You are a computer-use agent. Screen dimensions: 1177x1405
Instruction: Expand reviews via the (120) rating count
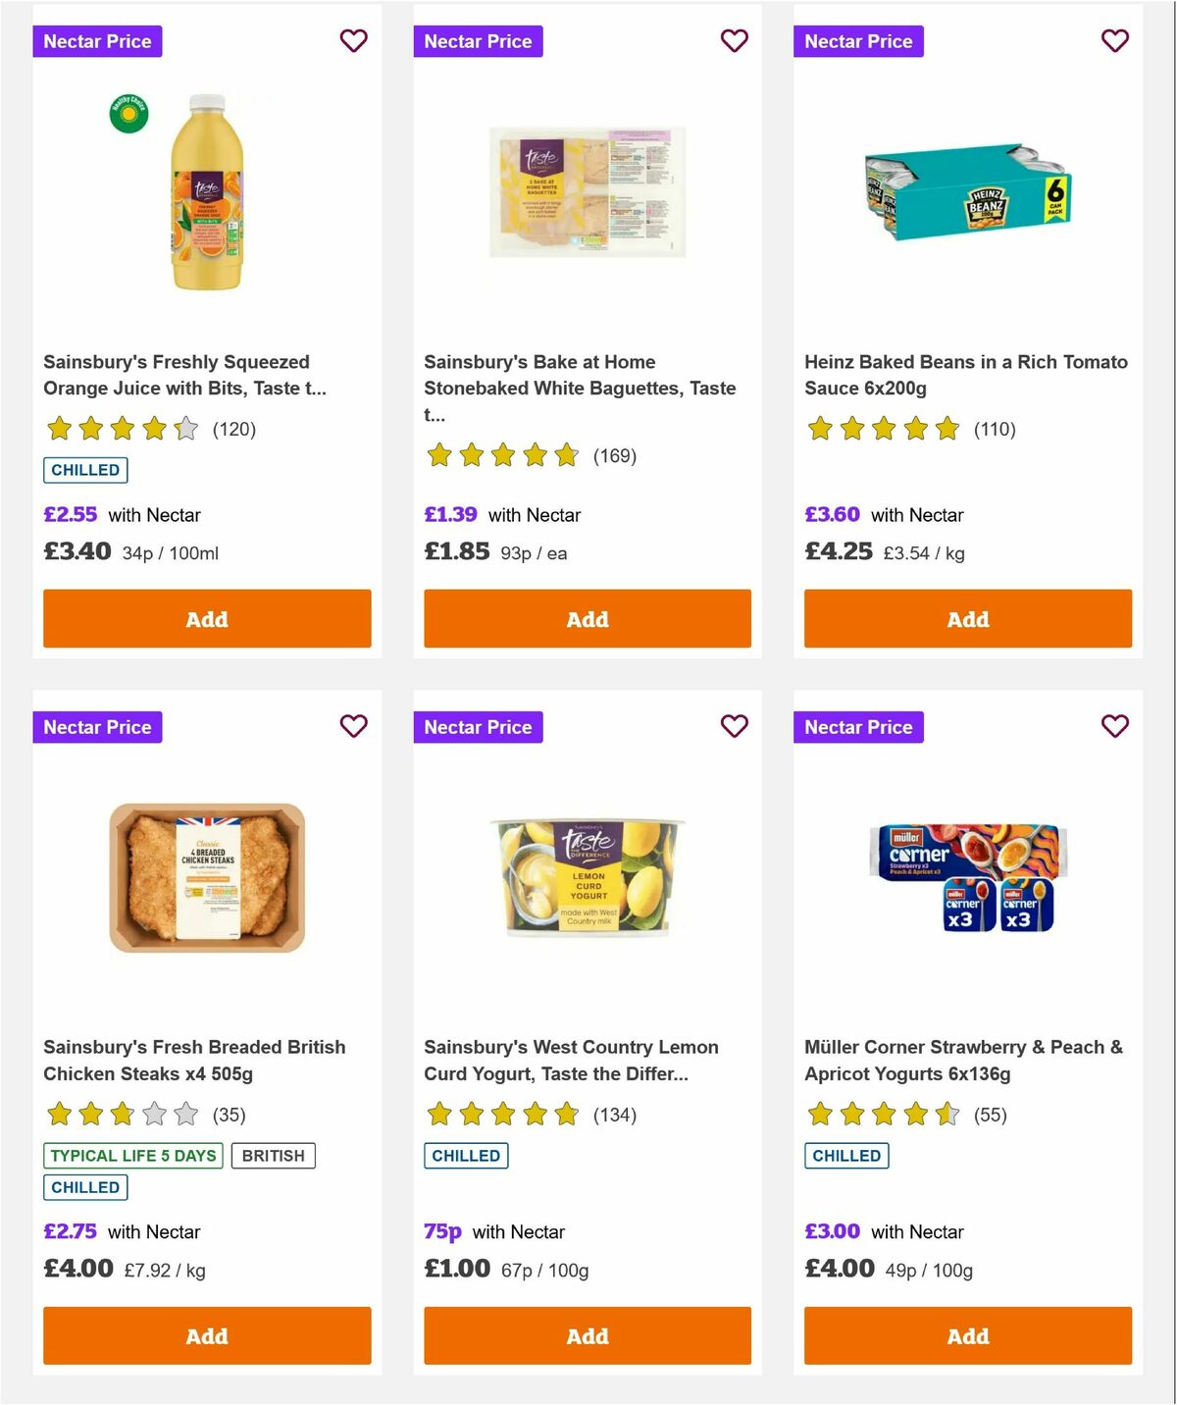[x=233, y=429]
